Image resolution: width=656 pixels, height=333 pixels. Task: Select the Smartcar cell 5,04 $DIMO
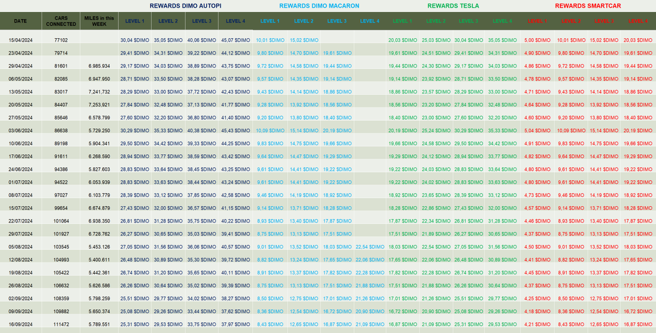537,131
